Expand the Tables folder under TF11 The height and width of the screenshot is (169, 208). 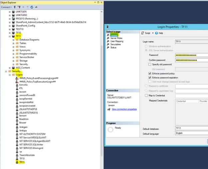coord(13,43)
